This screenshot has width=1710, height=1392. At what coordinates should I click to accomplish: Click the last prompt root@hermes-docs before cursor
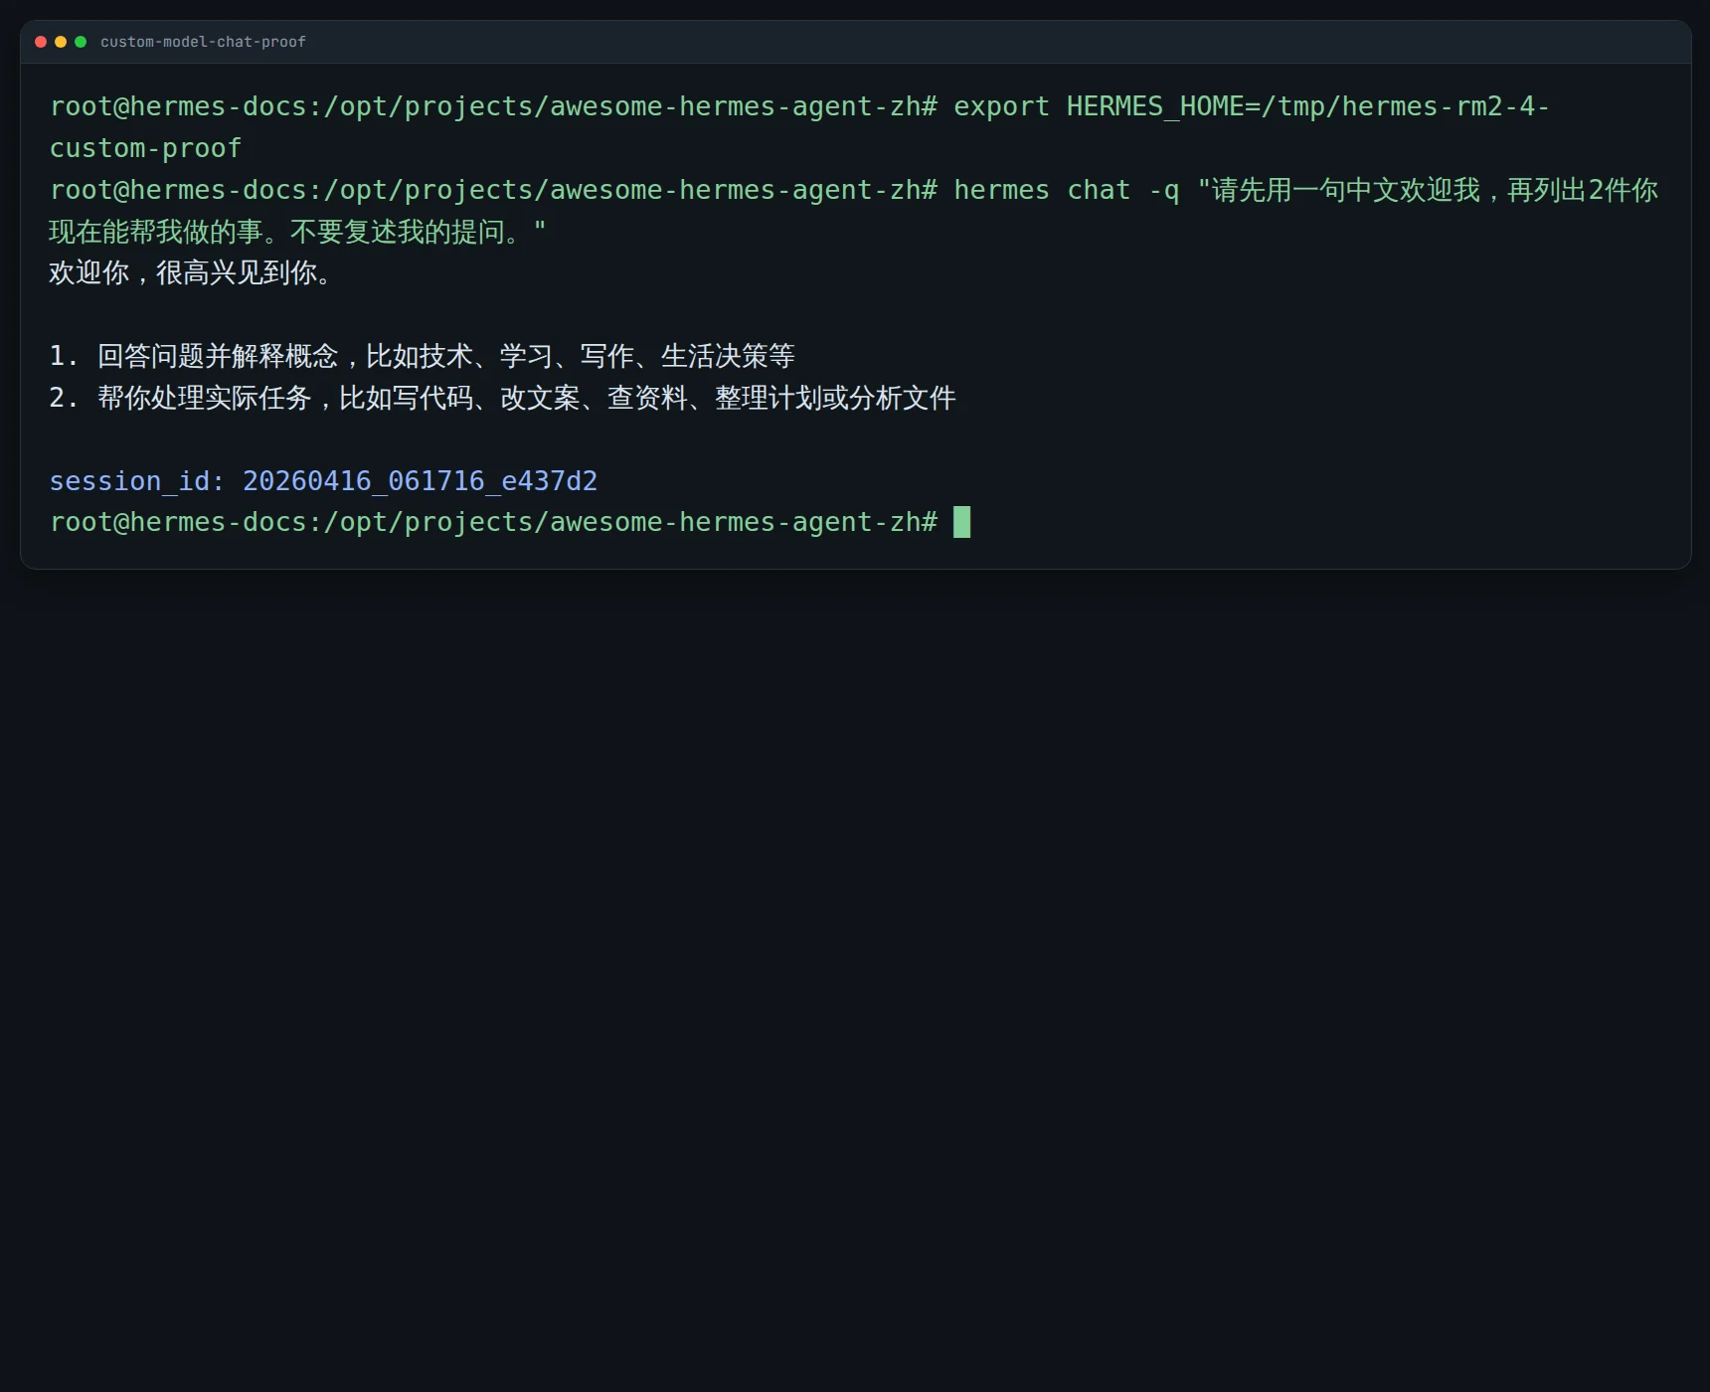coord(494,522)
